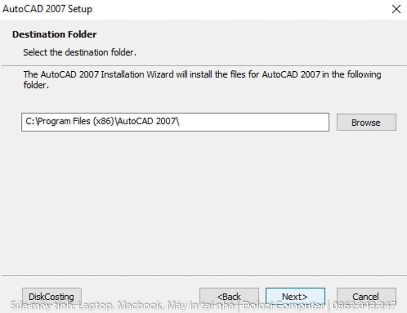Close the AutoCAD 2007 Setup window
The width and height of the screenshot is (407, 313).
[x=396, y=9]
